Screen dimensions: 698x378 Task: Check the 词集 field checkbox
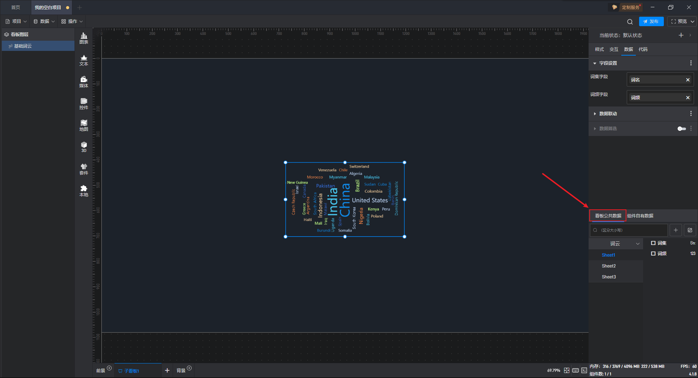coord(653,243)
